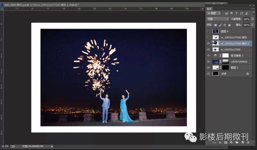Click the 填充 100% value field
257x150 pixels.
click(x=246, y=25)
